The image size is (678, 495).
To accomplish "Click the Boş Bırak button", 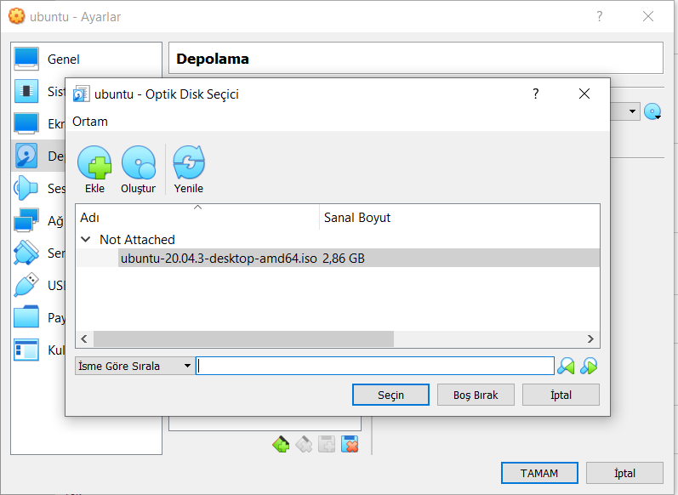I will [x=476, y=395].
